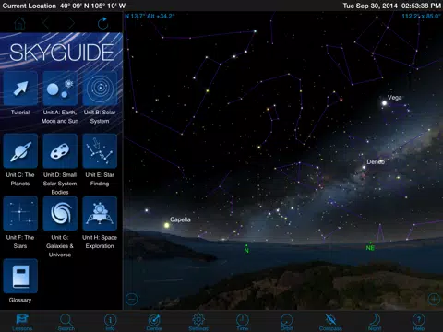Switch to Orbit mode
This screenshot has width=443, height=332.
pos(286,322)
